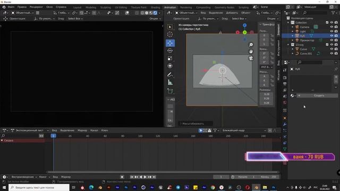Select the Rotate tool in viewport toolbar
This screenshot has width=340, height=191.
tap(170, 51)
